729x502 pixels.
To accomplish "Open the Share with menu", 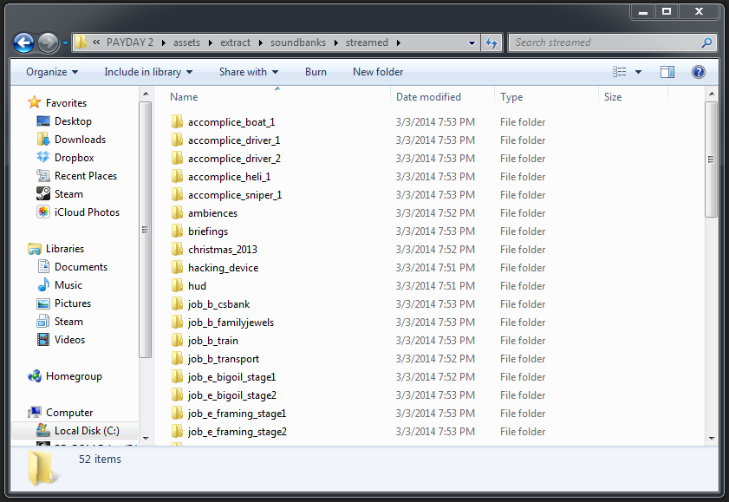I will point(249,72).
